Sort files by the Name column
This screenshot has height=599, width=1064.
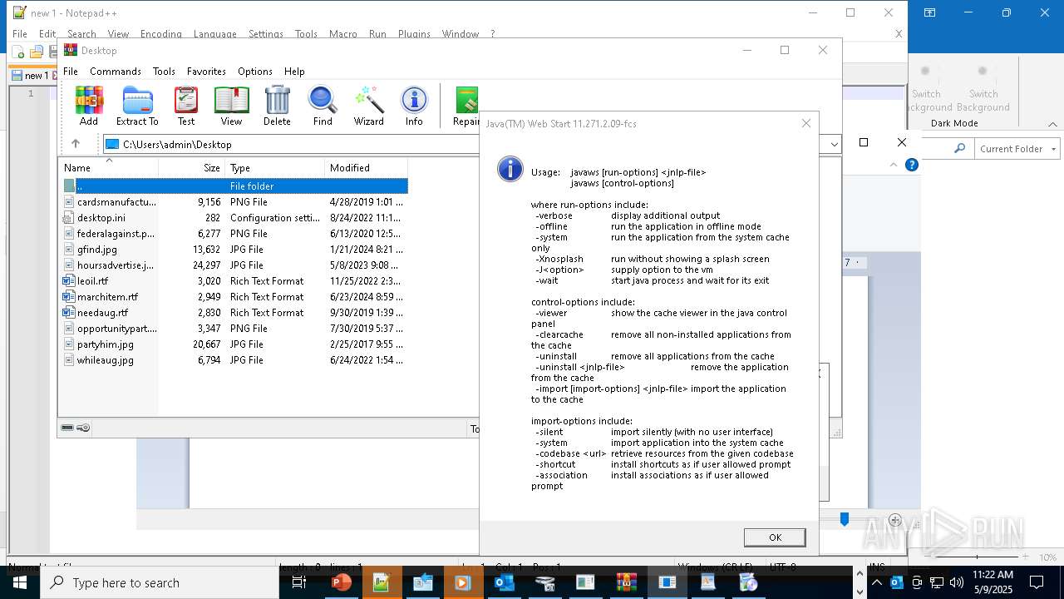[x=108, y=167]
